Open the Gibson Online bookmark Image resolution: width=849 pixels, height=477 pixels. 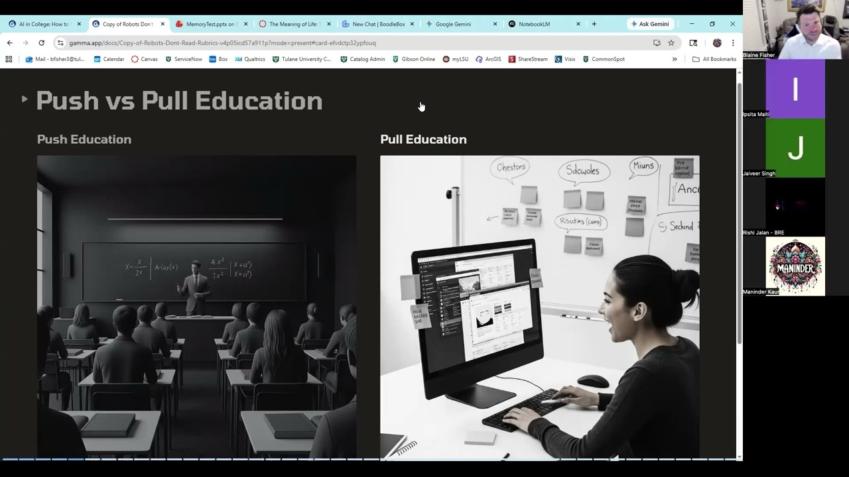pos(414,59)
